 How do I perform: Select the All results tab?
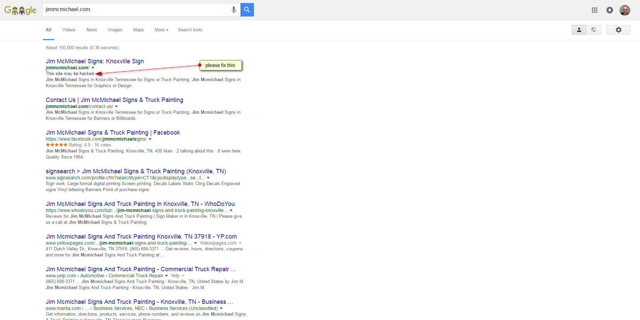coord(48,30)
